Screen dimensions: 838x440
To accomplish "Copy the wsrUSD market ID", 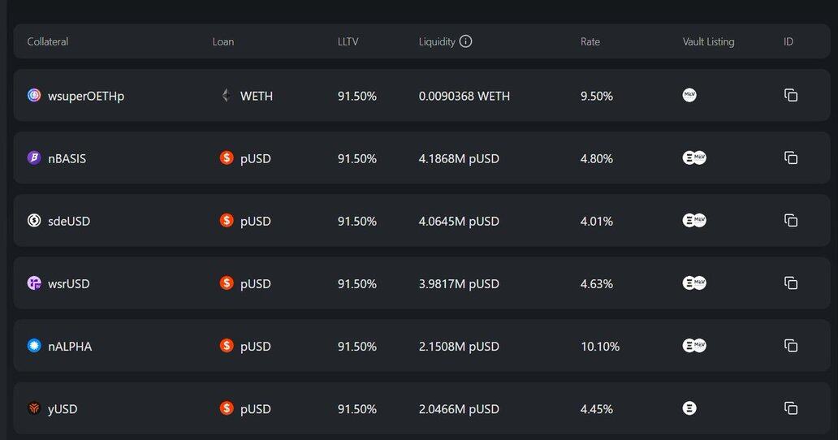I will (791, 283).
